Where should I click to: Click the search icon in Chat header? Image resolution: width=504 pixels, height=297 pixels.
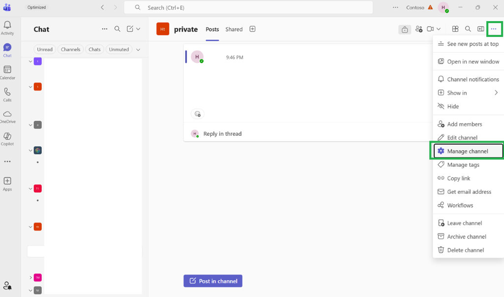[x=117, y=29]
